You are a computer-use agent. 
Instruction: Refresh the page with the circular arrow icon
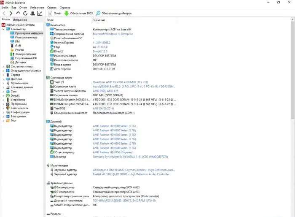[25, 14]
